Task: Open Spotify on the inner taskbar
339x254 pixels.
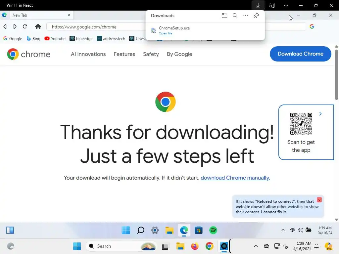Action: point(213,230)
